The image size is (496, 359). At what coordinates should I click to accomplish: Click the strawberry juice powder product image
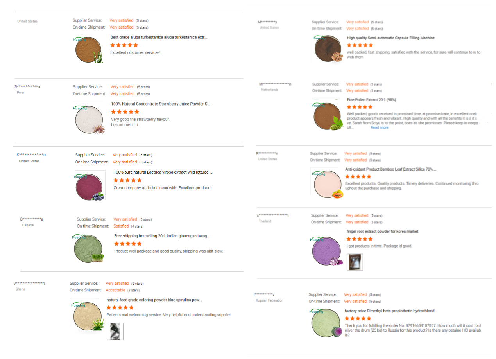89,119
